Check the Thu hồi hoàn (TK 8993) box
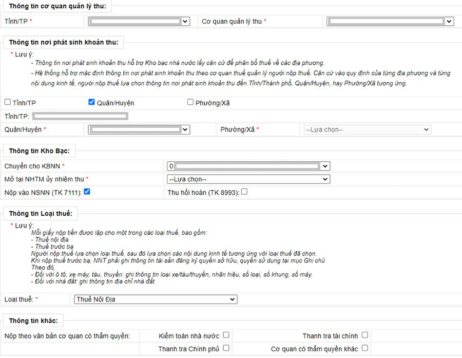 [x=244, y=192]
